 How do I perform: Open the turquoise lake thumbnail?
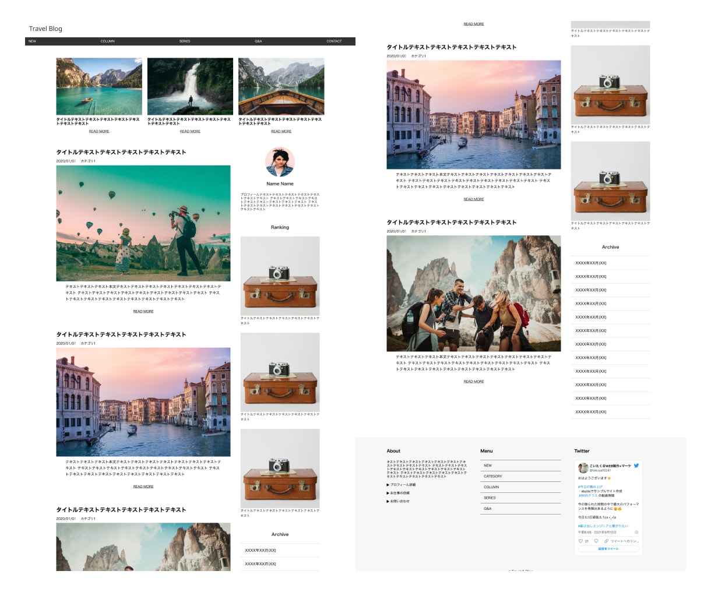coord(99,86)
